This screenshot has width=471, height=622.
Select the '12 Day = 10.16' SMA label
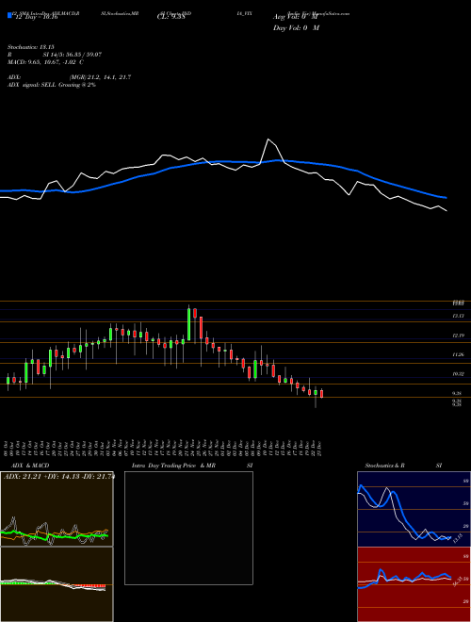37,17
